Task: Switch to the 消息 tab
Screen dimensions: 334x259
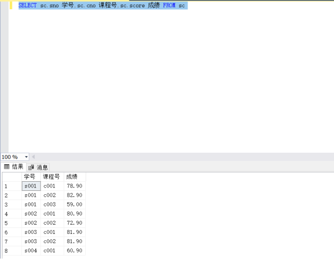Action: (38, 167)
